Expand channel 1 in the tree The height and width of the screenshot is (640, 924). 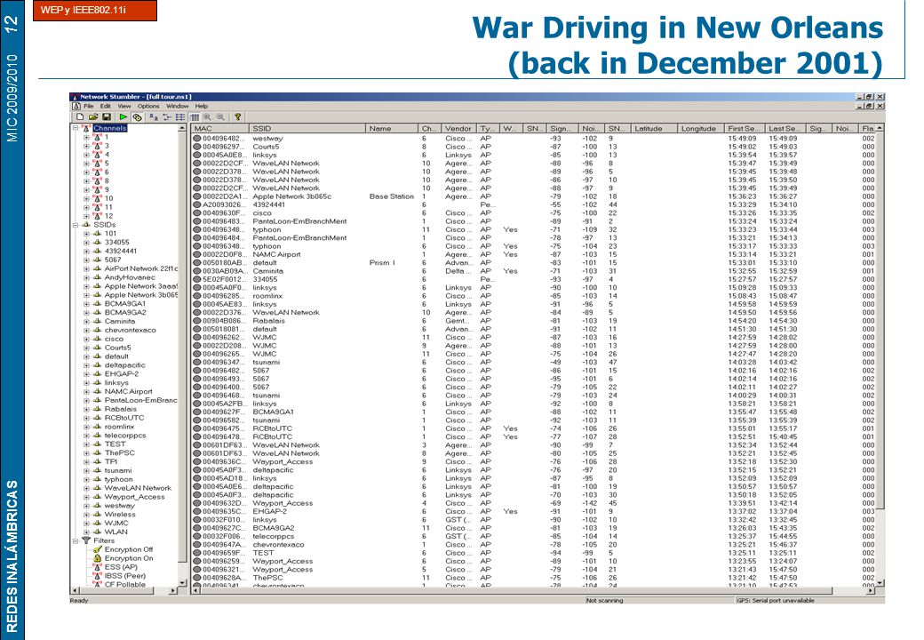(87, 137)
